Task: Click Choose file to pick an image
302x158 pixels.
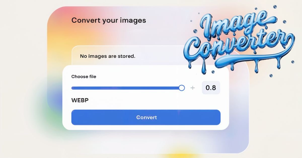Action: click(84, 76)
